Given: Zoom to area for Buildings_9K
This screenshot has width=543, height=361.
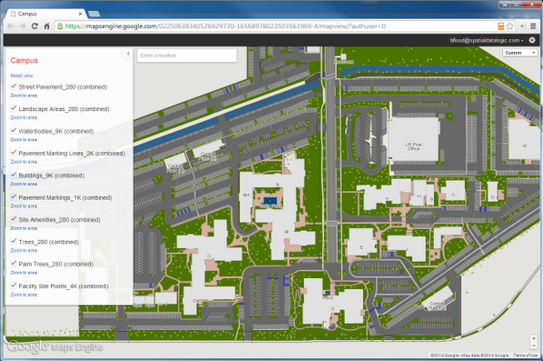Looking at the screenshot, I should tap(24, 185).
